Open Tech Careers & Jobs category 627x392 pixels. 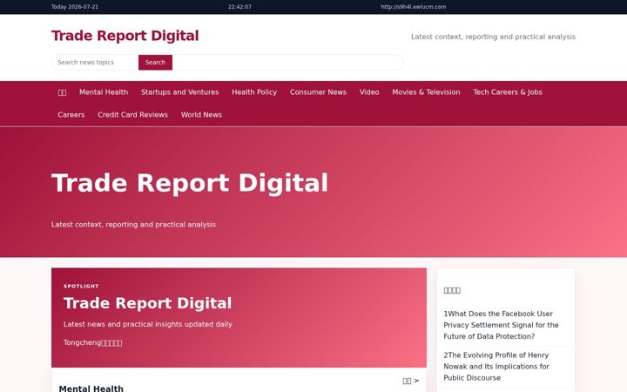point(508,92)
